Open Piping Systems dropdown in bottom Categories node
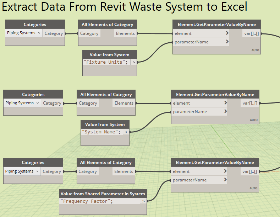Viewport: 280px width, 217px height. [22, 171]
